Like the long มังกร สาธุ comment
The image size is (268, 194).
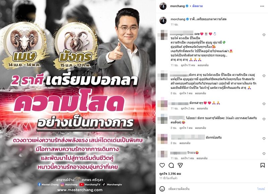point(264,76)
